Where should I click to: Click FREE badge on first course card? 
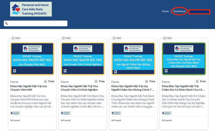(16, 38)
